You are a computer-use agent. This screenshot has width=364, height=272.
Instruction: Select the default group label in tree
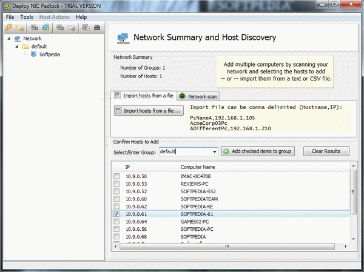(x=39, y=47)
